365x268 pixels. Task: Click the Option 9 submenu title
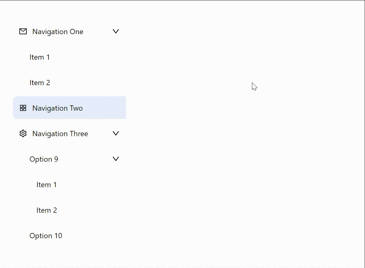click(44, 159)
